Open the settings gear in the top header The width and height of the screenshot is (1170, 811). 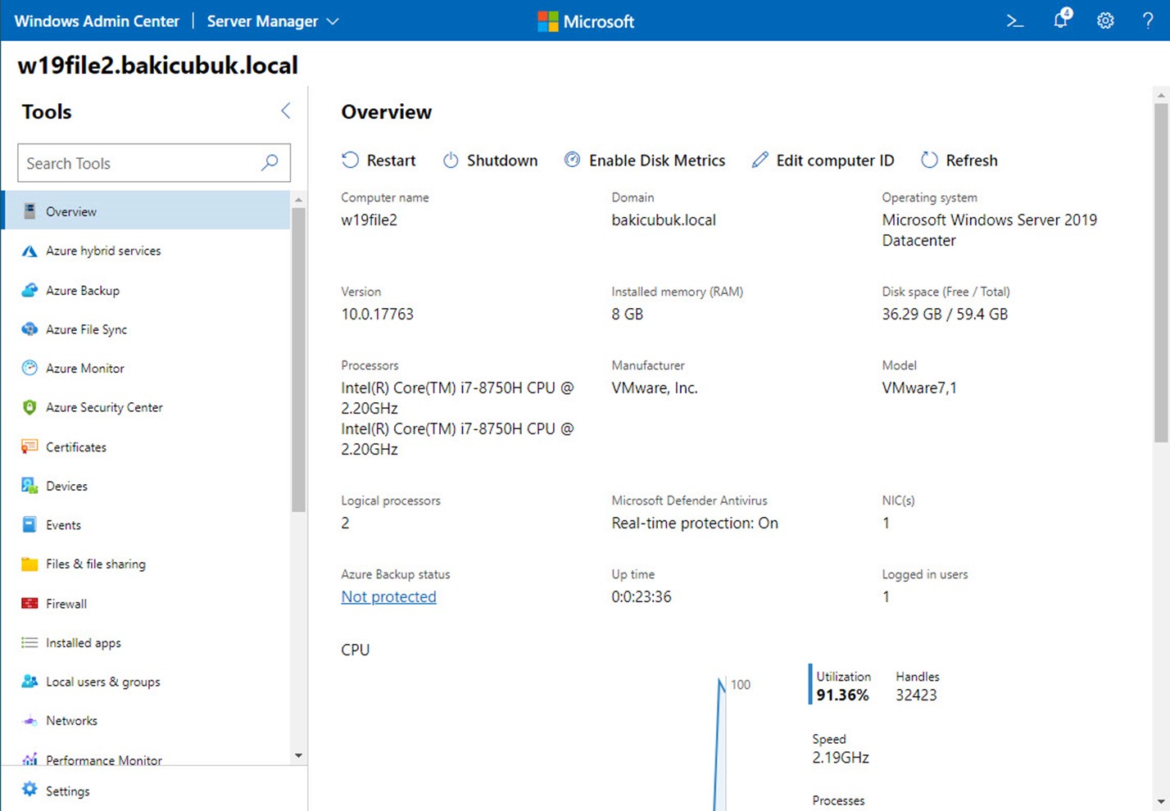click(x=1105, y=21)
